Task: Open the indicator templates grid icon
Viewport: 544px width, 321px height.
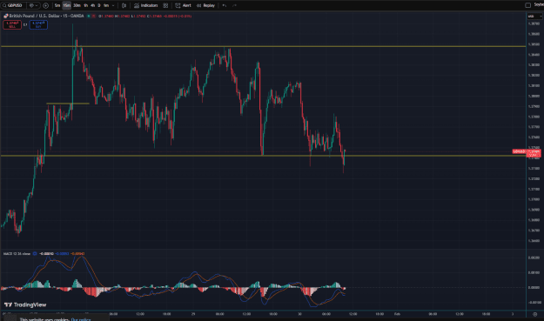Action: pyautogui.click(x=165, y=5)
